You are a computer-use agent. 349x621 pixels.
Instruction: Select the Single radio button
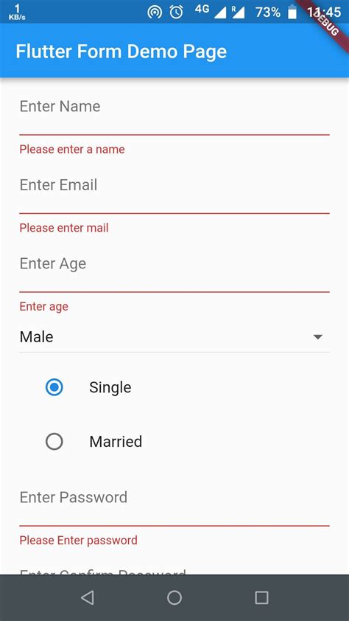pyautogui.click(x=54, y=387)
